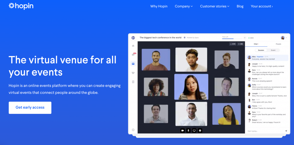The height and width of the screenshot is (145, 294).
Task: Mute the microphone below video grid
Action: [x=188, y=130]
